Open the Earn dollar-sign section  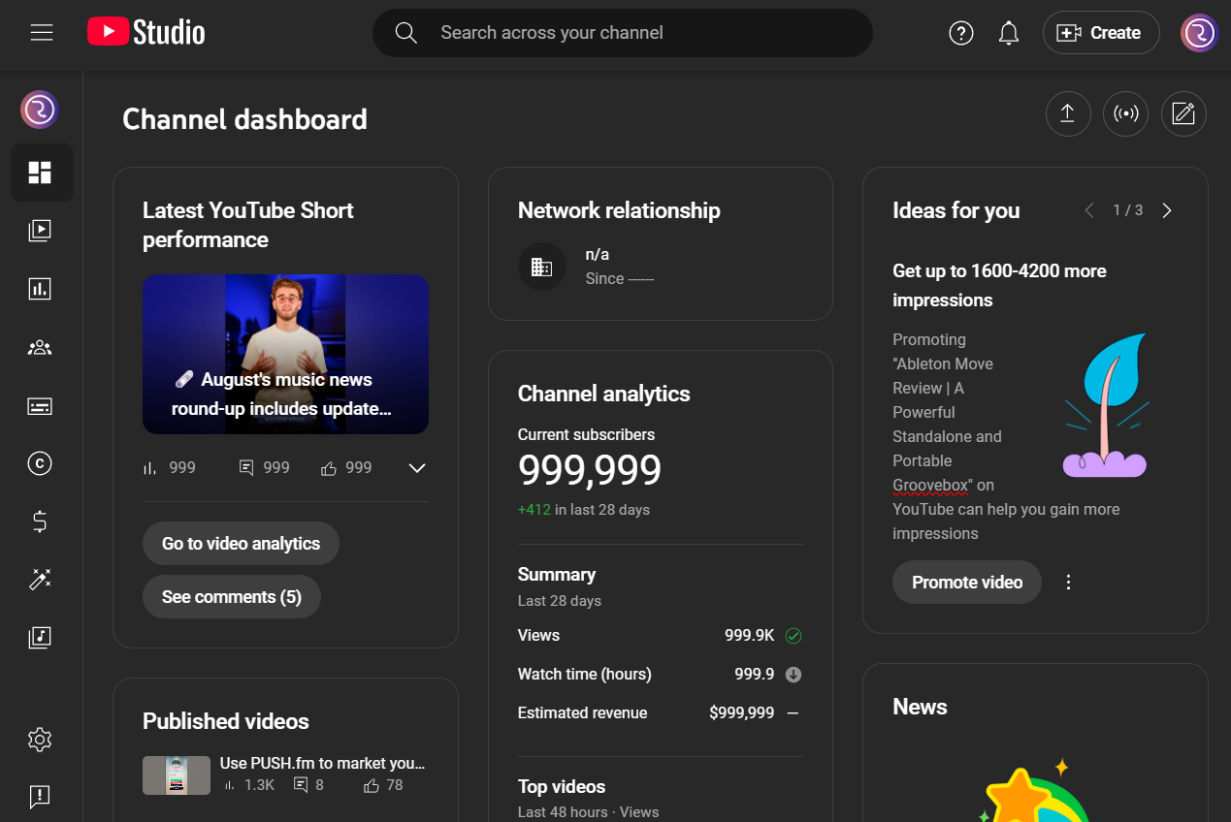click(x=40, y=522)
